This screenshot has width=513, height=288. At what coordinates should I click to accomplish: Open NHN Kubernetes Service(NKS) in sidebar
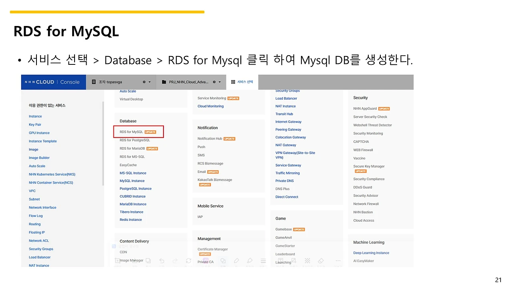(x=52, y=174)
